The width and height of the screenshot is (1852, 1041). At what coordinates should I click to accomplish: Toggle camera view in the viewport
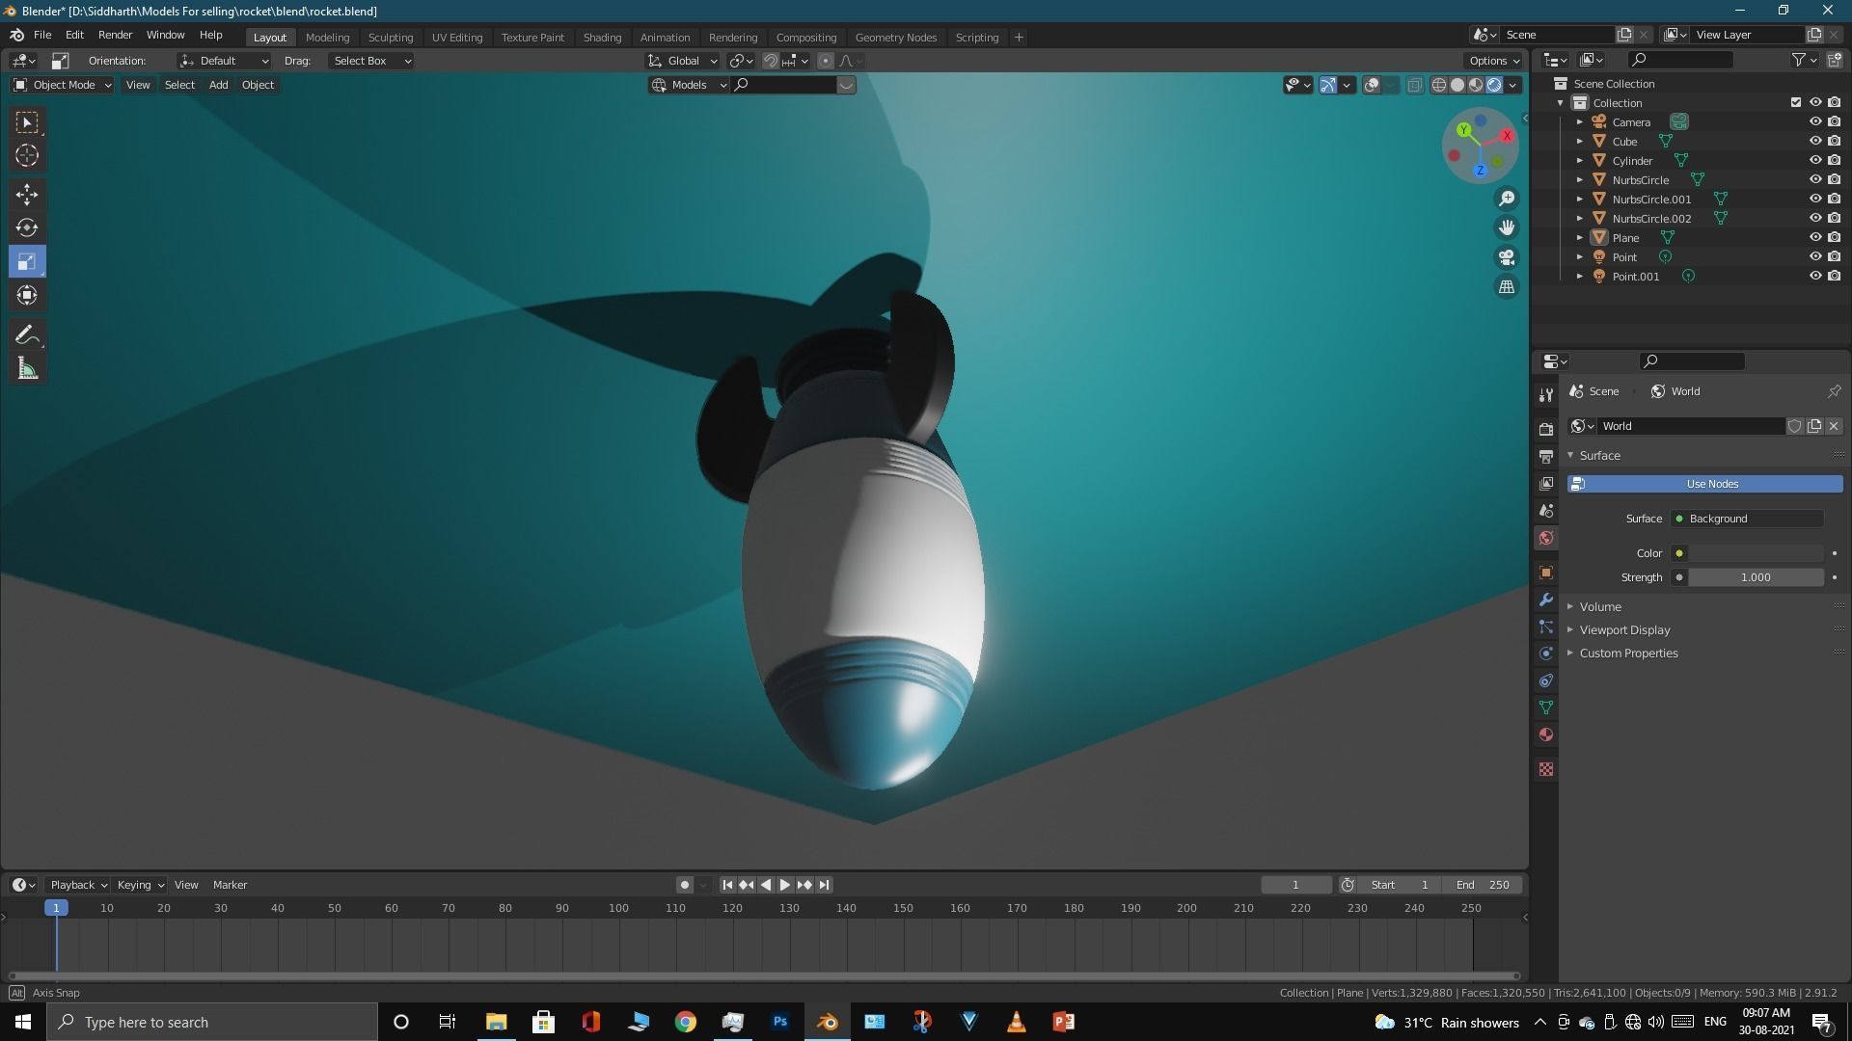pos(1506,257)
